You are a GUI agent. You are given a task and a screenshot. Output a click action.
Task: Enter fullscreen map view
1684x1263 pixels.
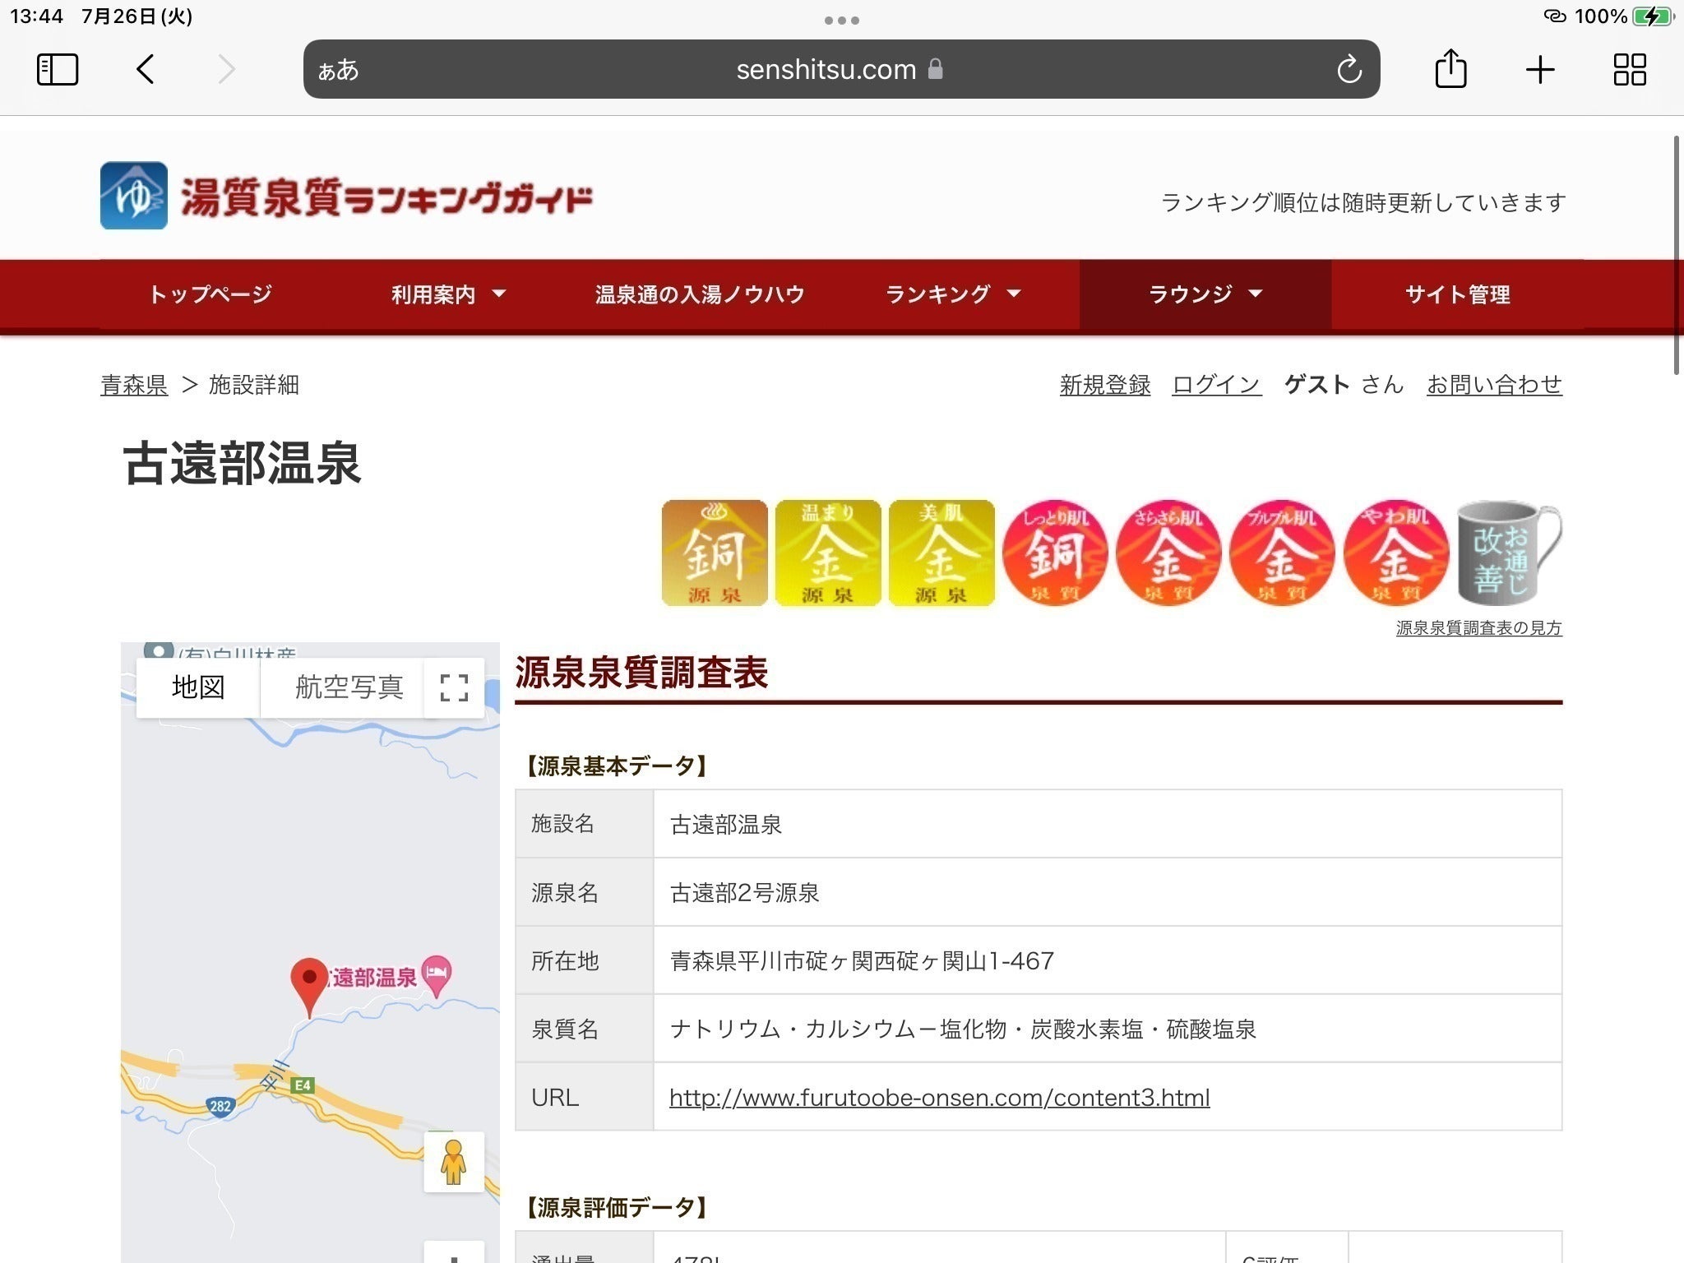[454, 687]
